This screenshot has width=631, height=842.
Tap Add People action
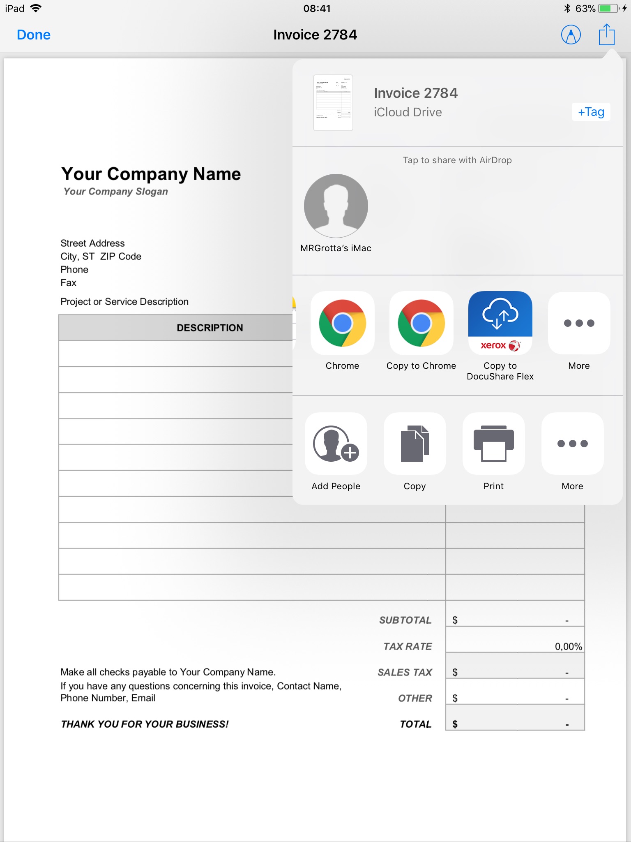click(x=336, y=444)
